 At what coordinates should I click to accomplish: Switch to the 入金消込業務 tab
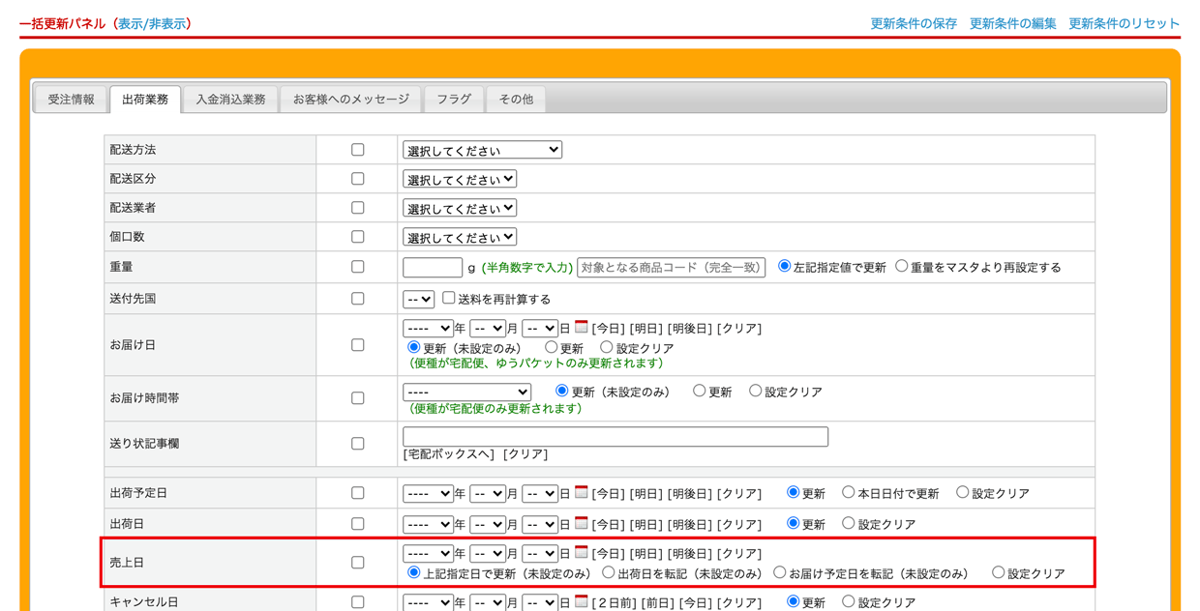230,99
